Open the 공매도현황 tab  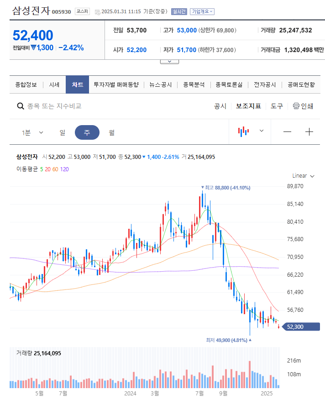(x=301, y=84)
